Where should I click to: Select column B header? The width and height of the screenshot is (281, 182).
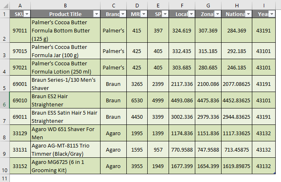tap(65, 5)
